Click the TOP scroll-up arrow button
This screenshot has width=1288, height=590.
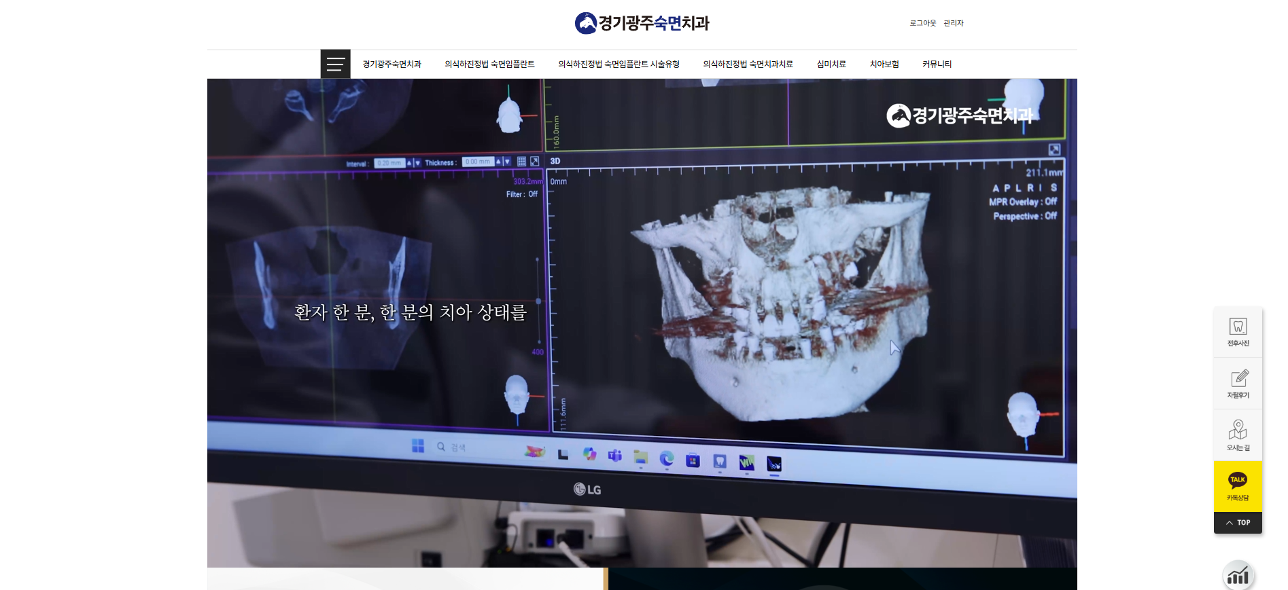click(1238, 523)
